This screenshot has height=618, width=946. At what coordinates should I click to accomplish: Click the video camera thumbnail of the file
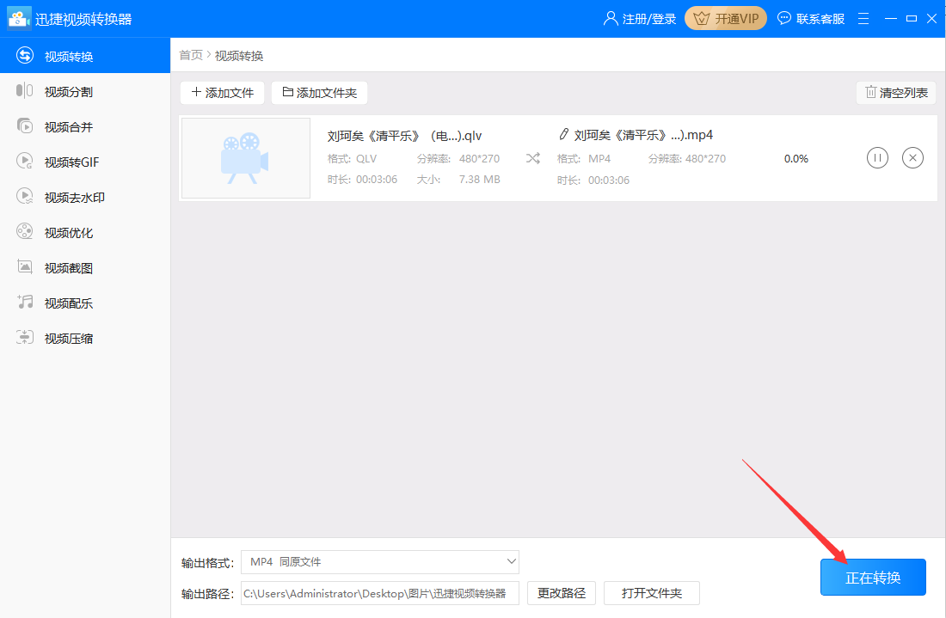click(246, 158)
